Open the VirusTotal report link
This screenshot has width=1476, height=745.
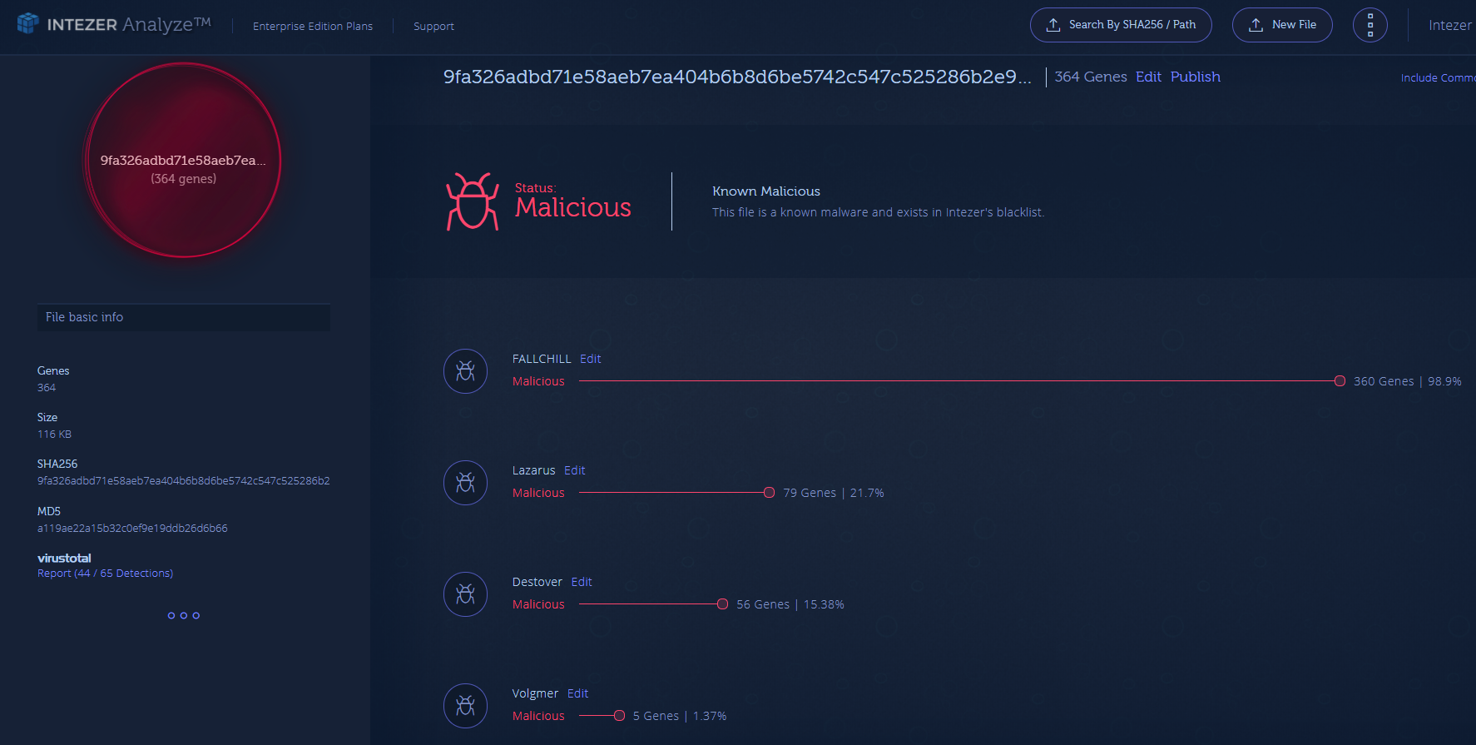tap(105, 574)
